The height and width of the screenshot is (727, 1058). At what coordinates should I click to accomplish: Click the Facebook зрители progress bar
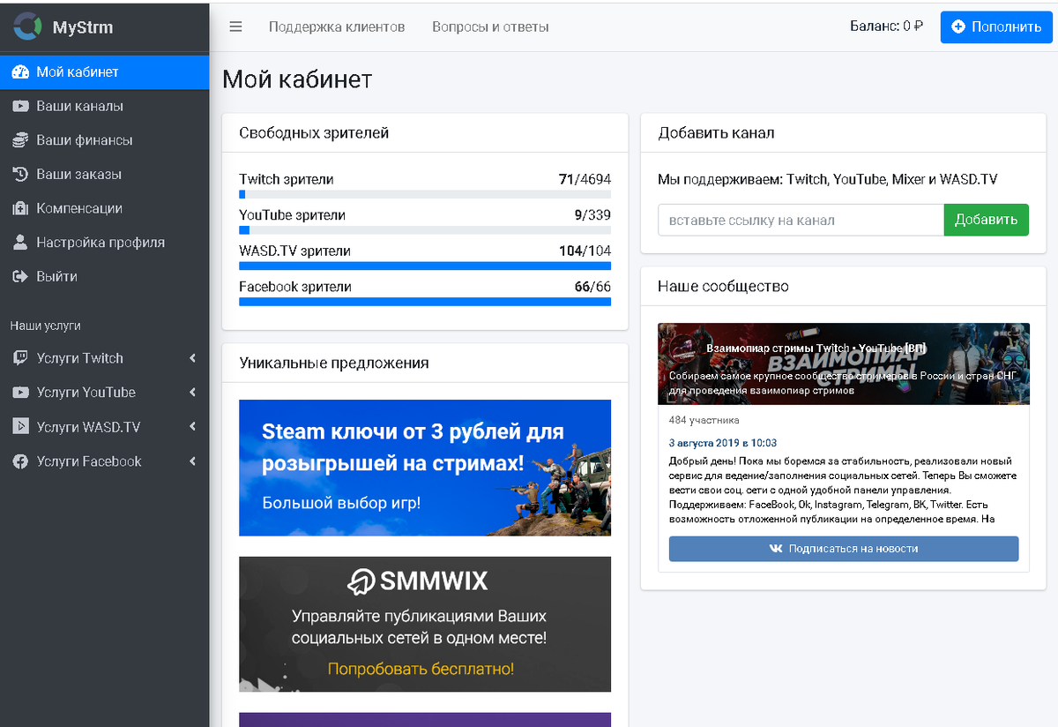click(x=425, y=302)
